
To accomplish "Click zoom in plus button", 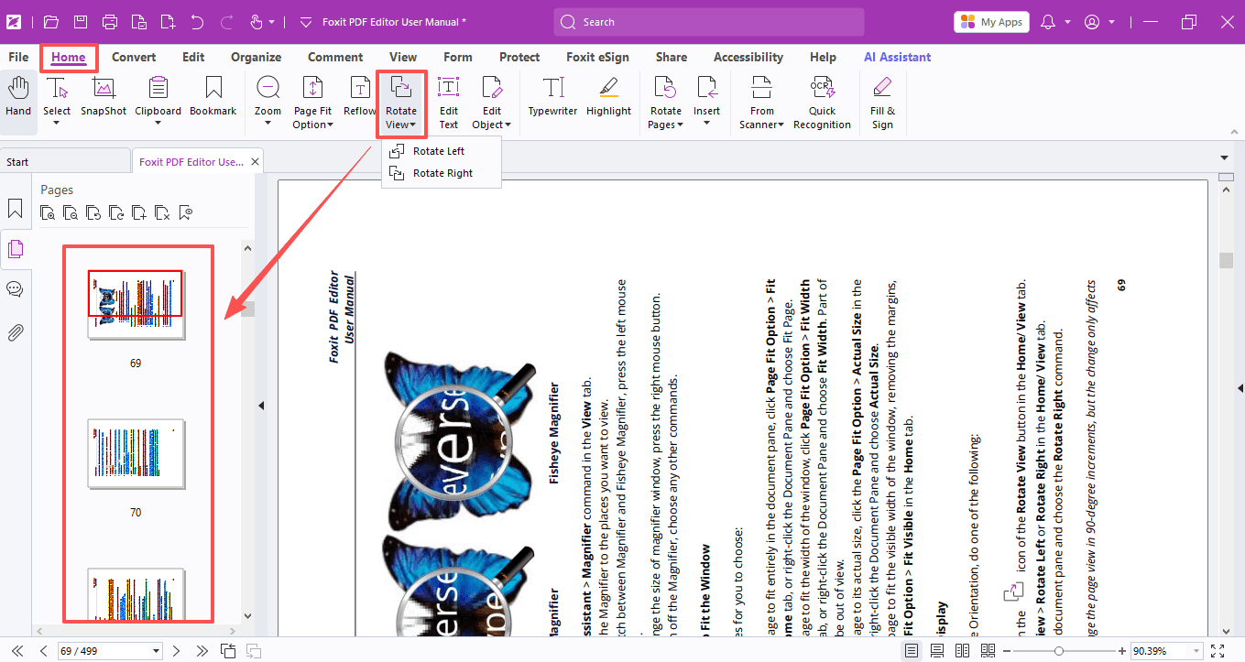I will (1122, 651).
